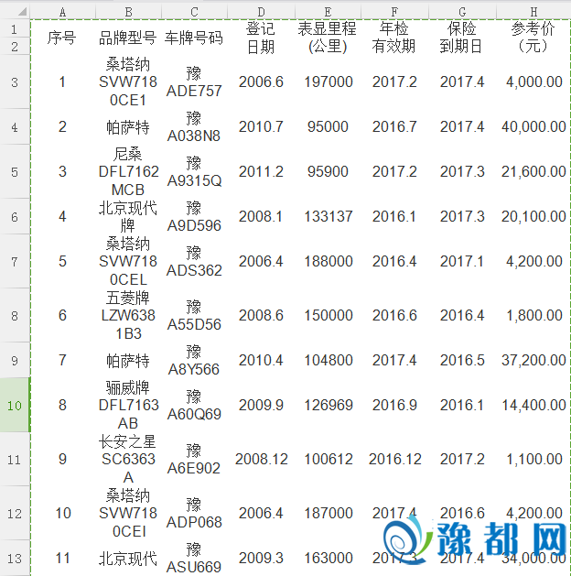Viewport: 571px width, 576px height.
Task: Click the select-all corner of the sheet
Action: point(15,10)
